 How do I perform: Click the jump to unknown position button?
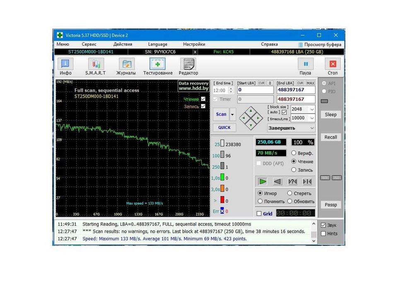point(292,181)
